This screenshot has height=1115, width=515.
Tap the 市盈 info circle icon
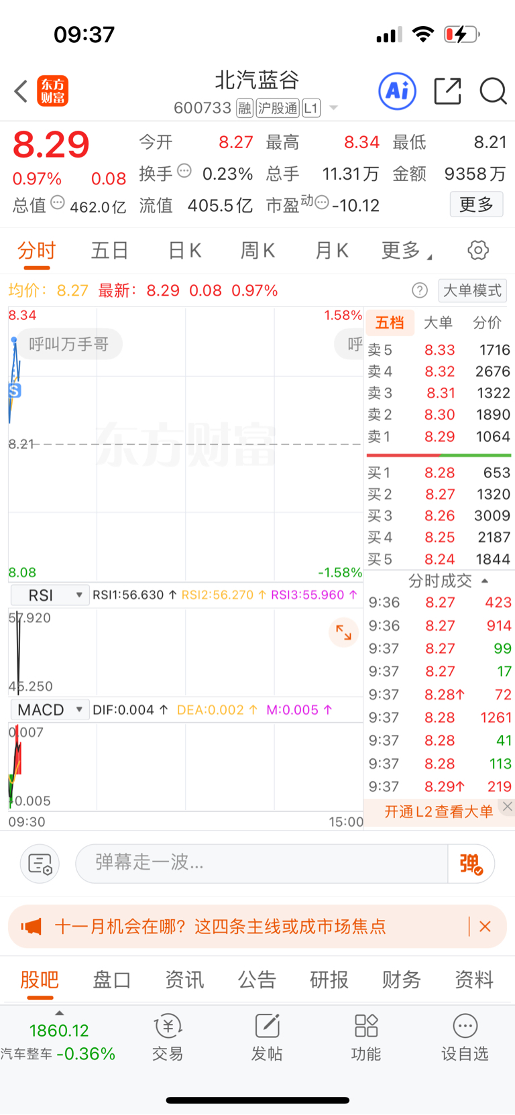(x=322, y=202)
